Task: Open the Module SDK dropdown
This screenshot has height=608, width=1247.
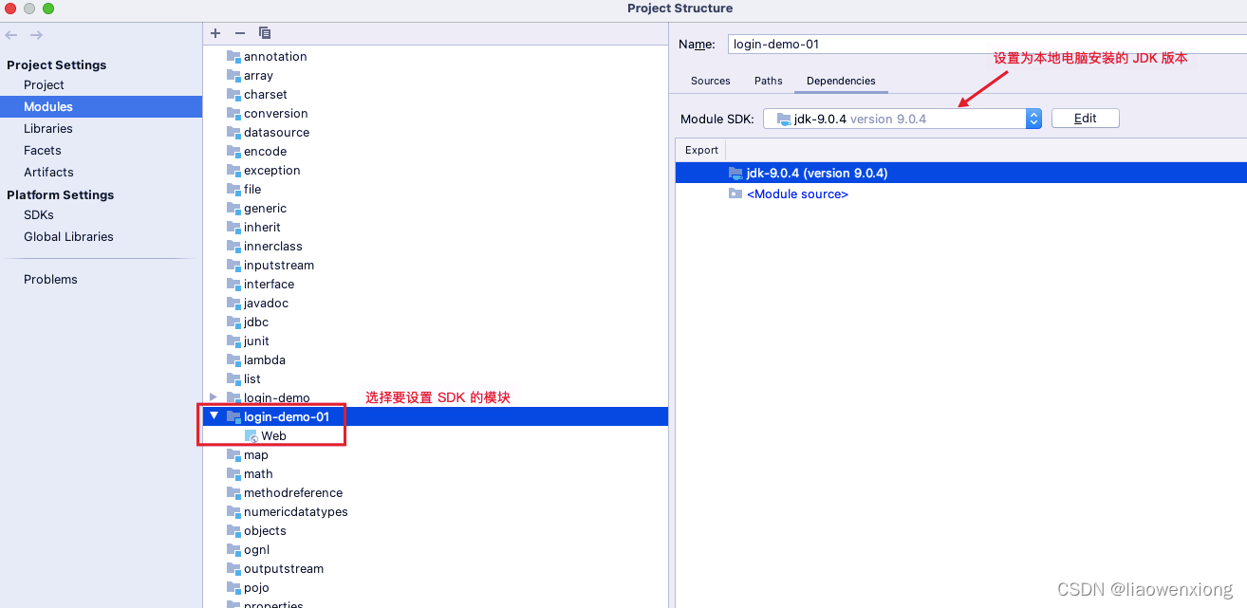Action: (x=902, y=119)
